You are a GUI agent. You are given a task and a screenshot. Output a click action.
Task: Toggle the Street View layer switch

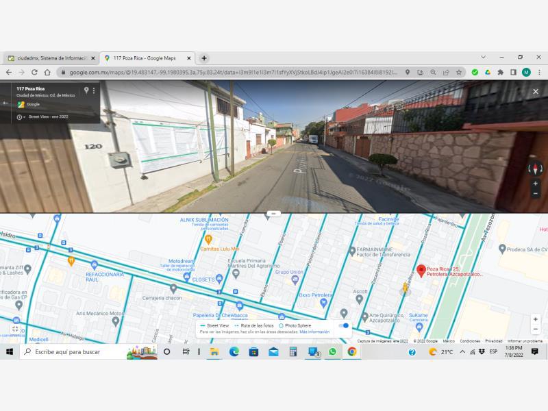tap(344, 326)
